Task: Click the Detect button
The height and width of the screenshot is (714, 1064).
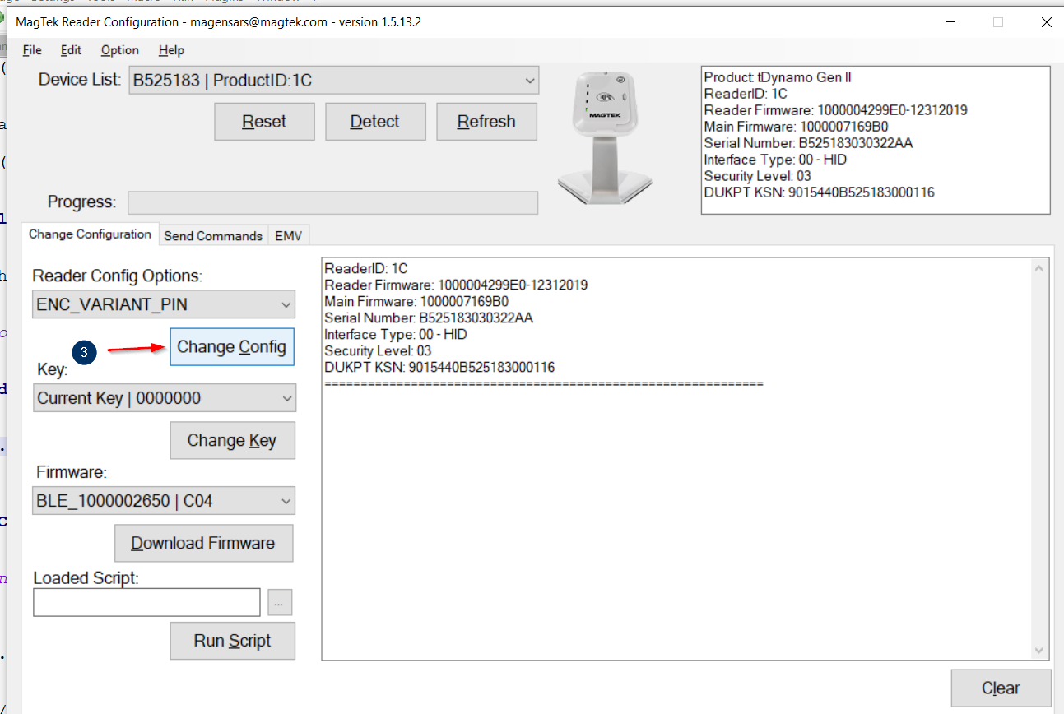Action: click(x=375, y=121)
